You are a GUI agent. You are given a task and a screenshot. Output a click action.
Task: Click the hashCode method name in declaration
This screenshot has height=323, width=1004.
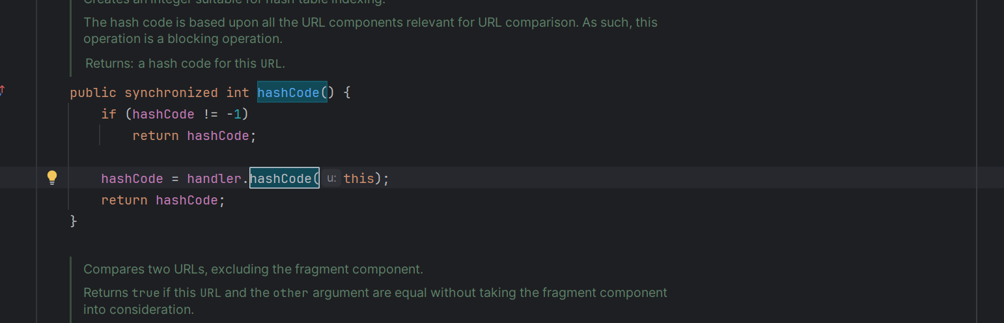click(288, 92)
